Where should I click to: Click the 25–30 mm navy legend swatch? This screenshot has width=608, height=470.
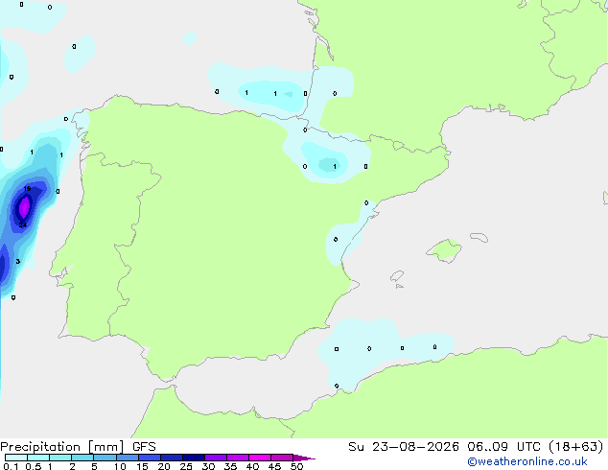coord(194,458)
